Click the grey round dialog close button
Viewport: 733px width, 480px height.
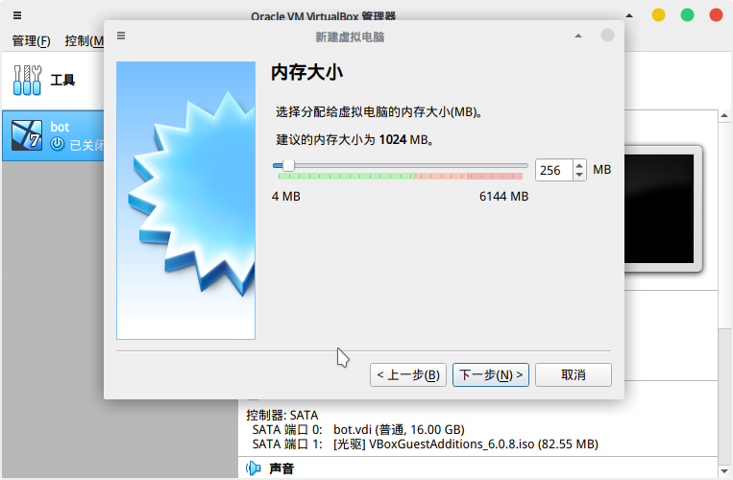(x=607, y=36)
